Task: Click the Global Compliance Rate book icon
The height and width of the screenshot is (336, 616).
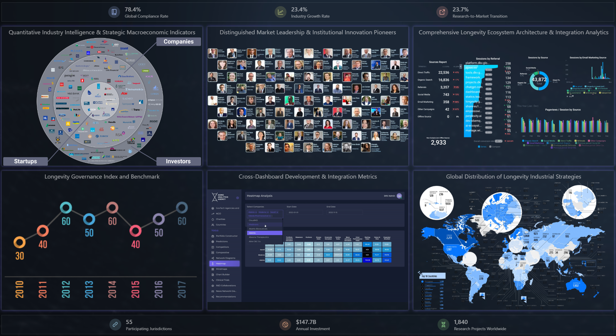Action: (114, 12)
